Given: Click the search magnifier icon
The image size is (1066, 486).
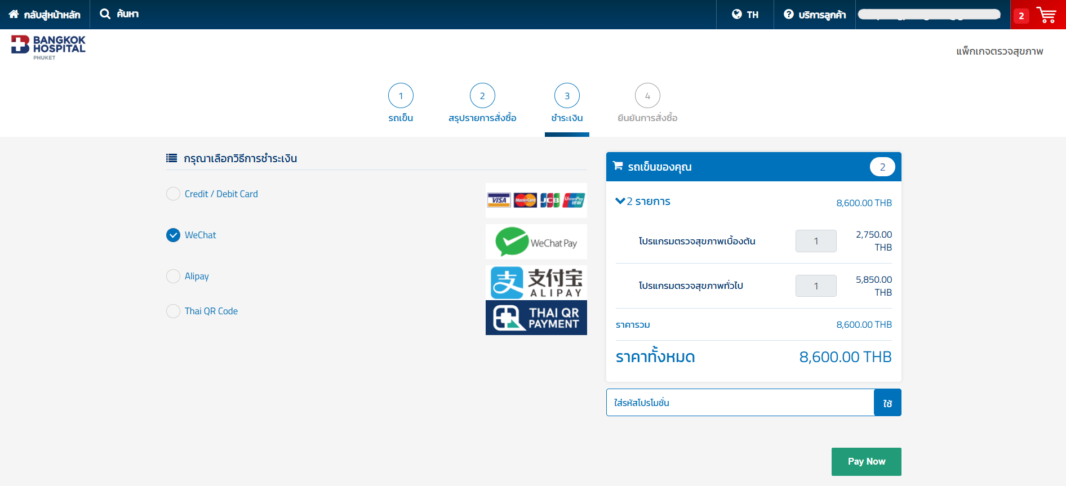Looking at the screenshot, I should pos(105,14).
